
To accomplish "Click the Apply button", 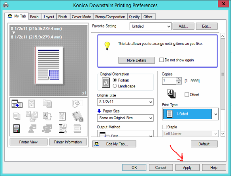I will point(187,168).
